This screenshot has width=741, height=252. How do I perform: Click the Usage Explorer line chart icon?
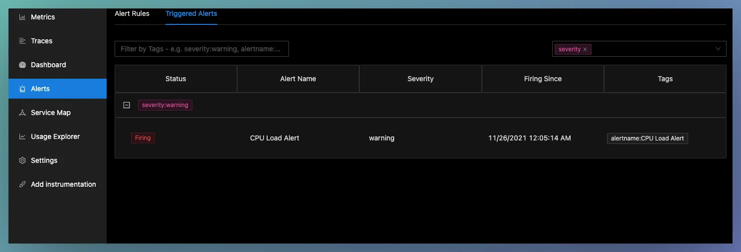[22, 136]
